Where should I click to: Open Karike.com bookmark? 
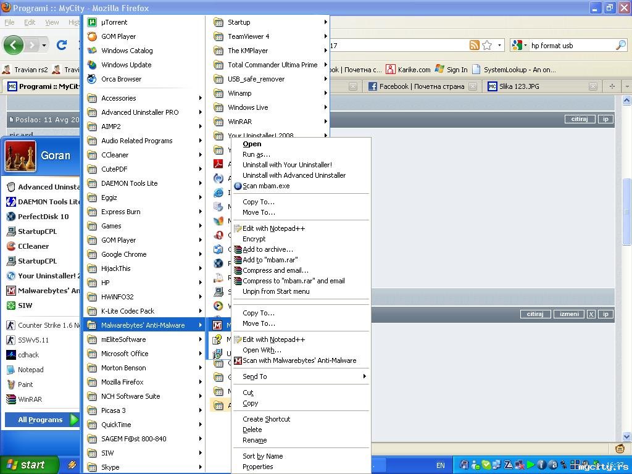(409, 70)
